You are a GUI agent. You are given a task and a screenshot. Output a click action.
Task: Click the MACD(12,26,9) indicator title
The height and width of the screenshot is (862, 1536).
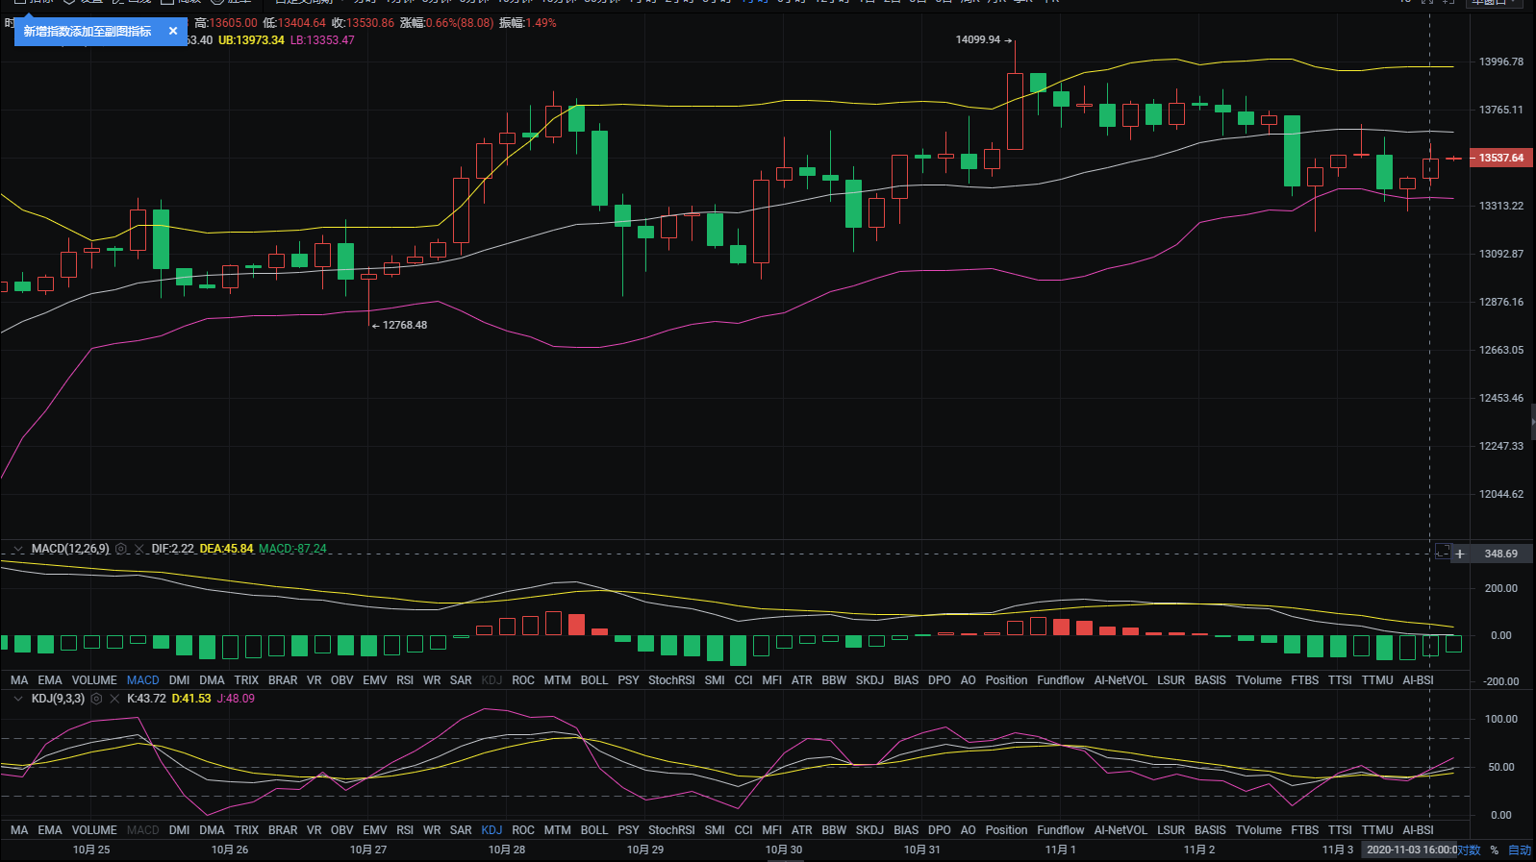[x=70, y=549]
